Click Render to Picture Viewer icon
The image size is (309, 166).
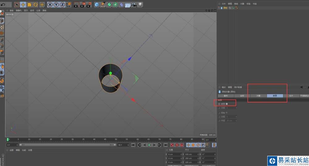pyautogui.click(x=83, y=5)
